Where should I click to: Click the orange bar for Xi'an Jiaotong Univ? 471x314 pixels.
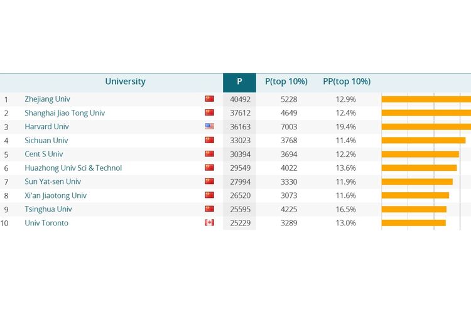416,195
